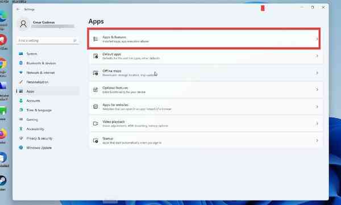Select System in the sidebar
The image size is (341, 205).
(x=48, y=54)
